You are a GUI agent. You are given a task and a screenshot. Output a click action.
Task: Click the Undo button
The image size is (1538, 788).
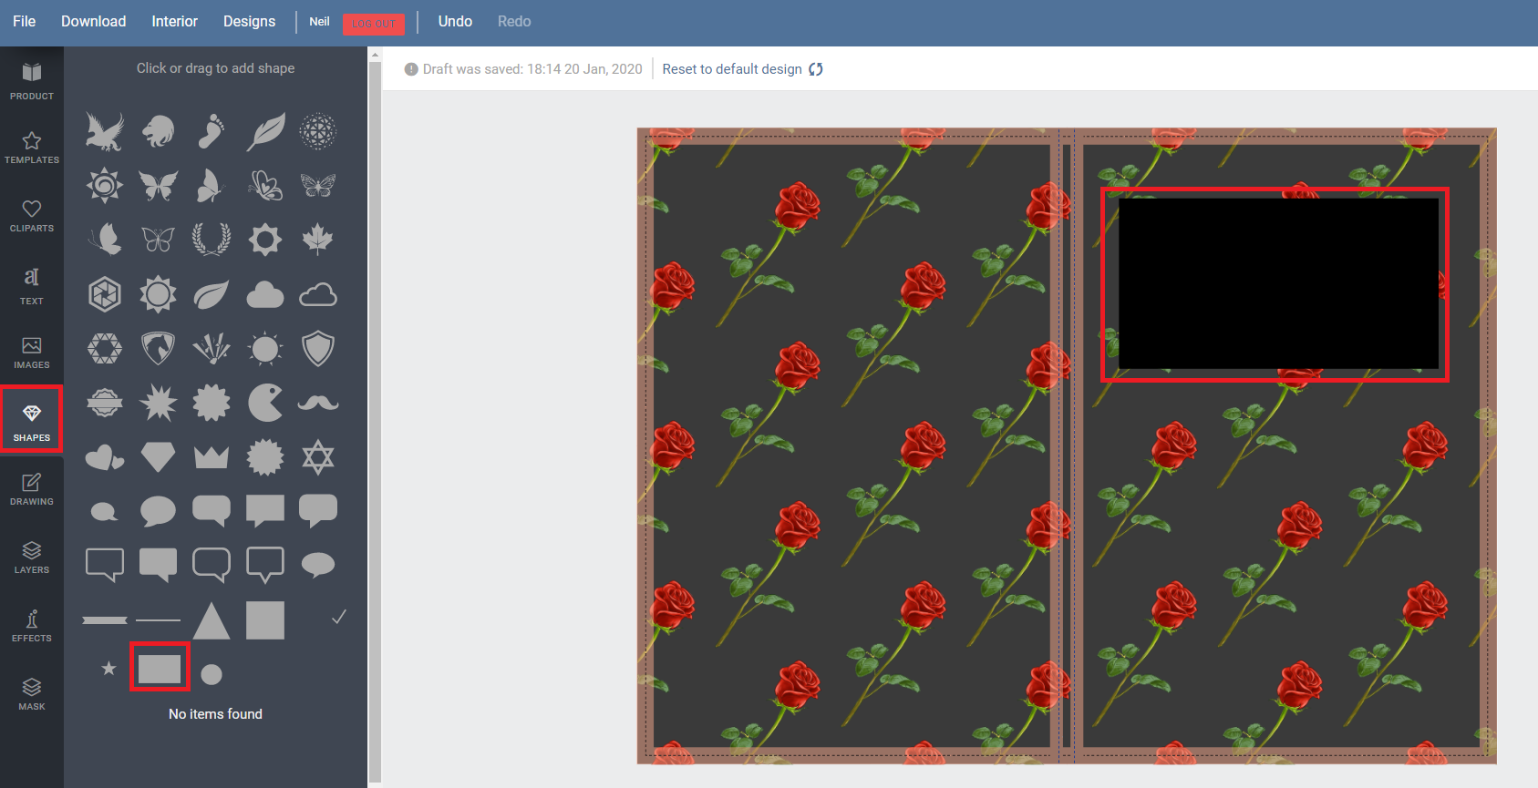(455, 21)
